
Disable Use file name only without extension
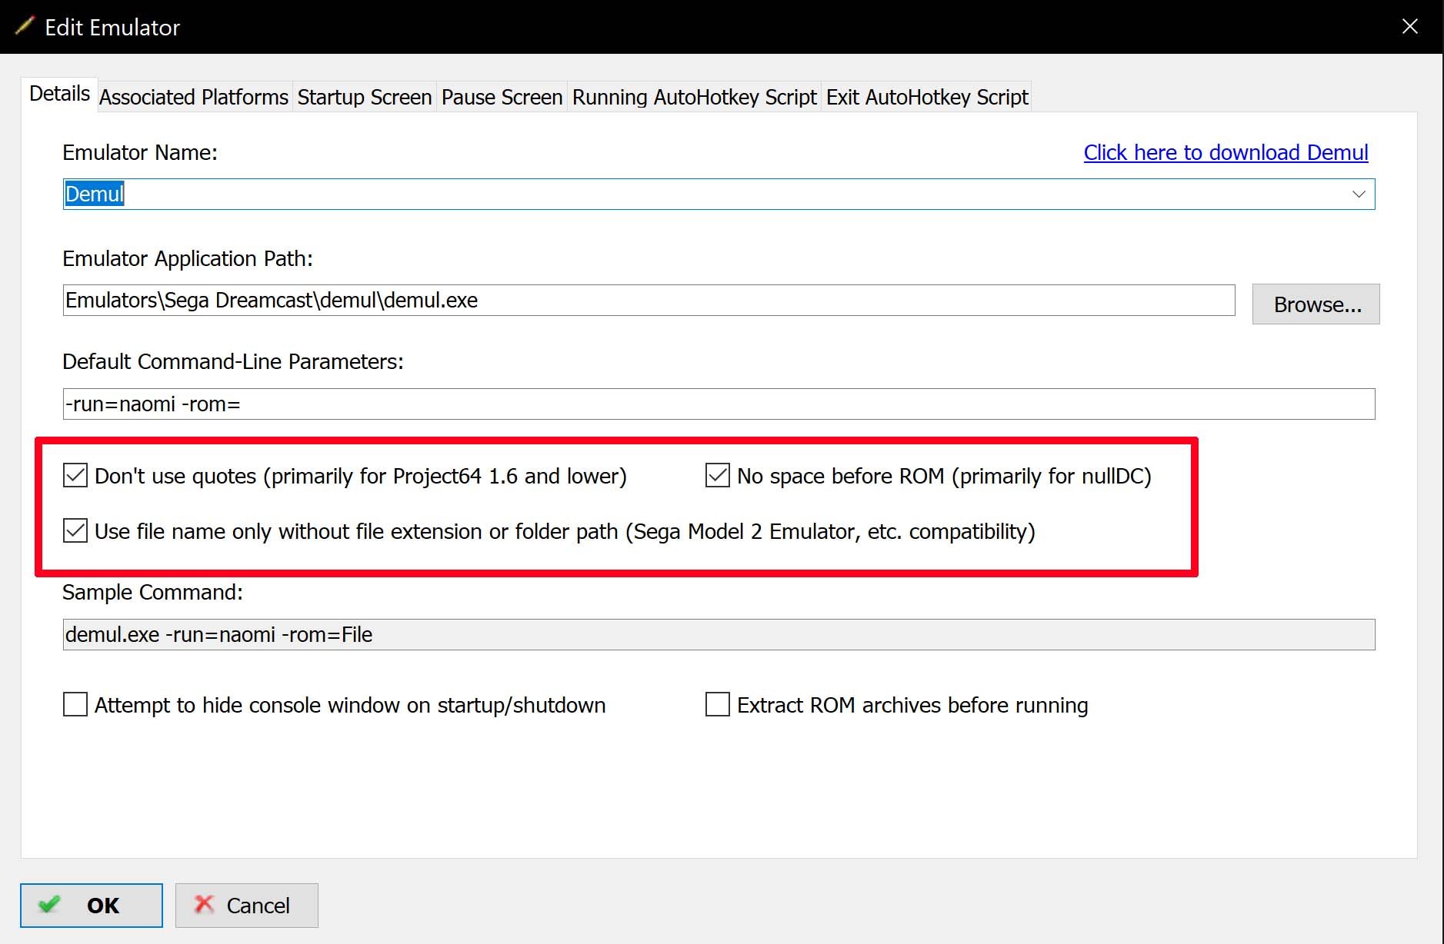(75, 531)
